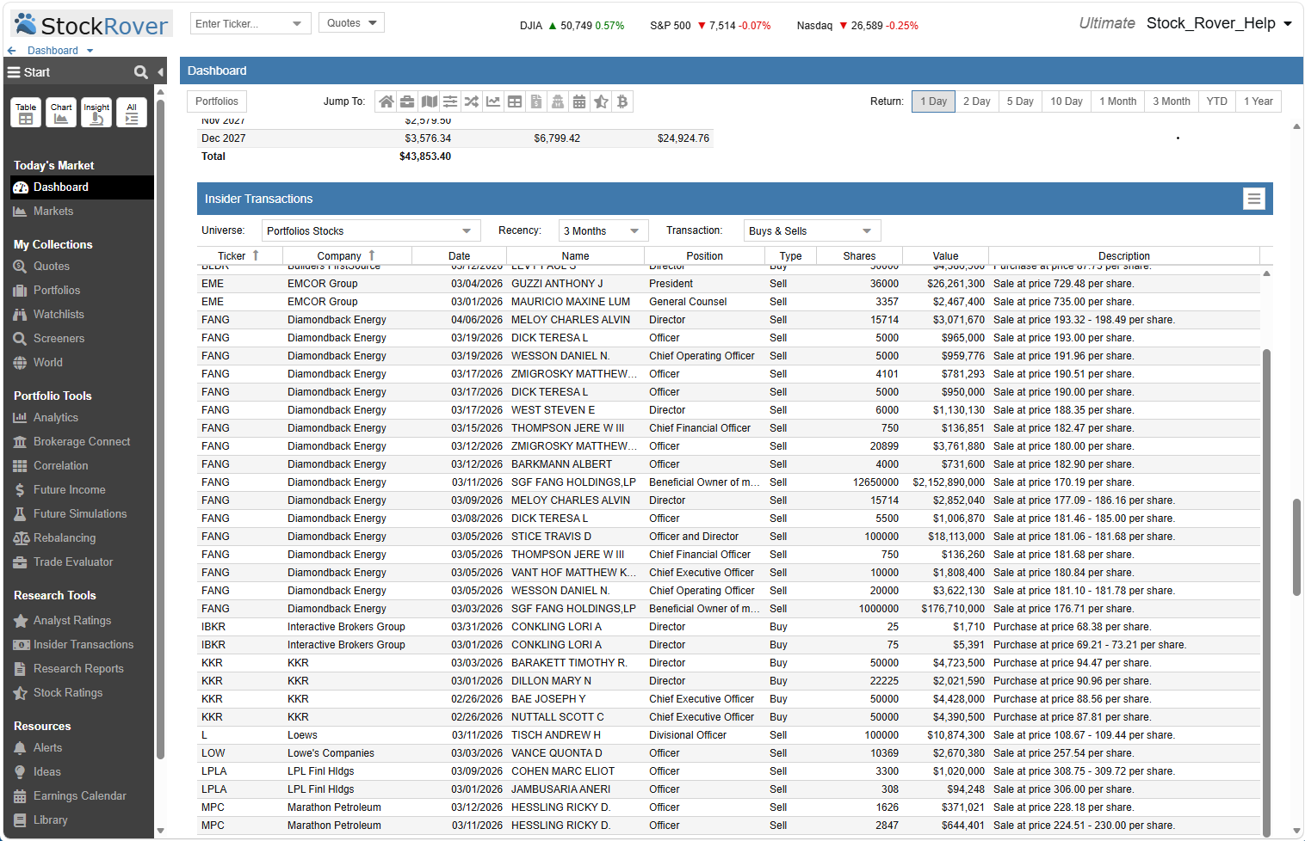Click the Position column header
The image size is (1305, 841).
click(x=704, y=256)
